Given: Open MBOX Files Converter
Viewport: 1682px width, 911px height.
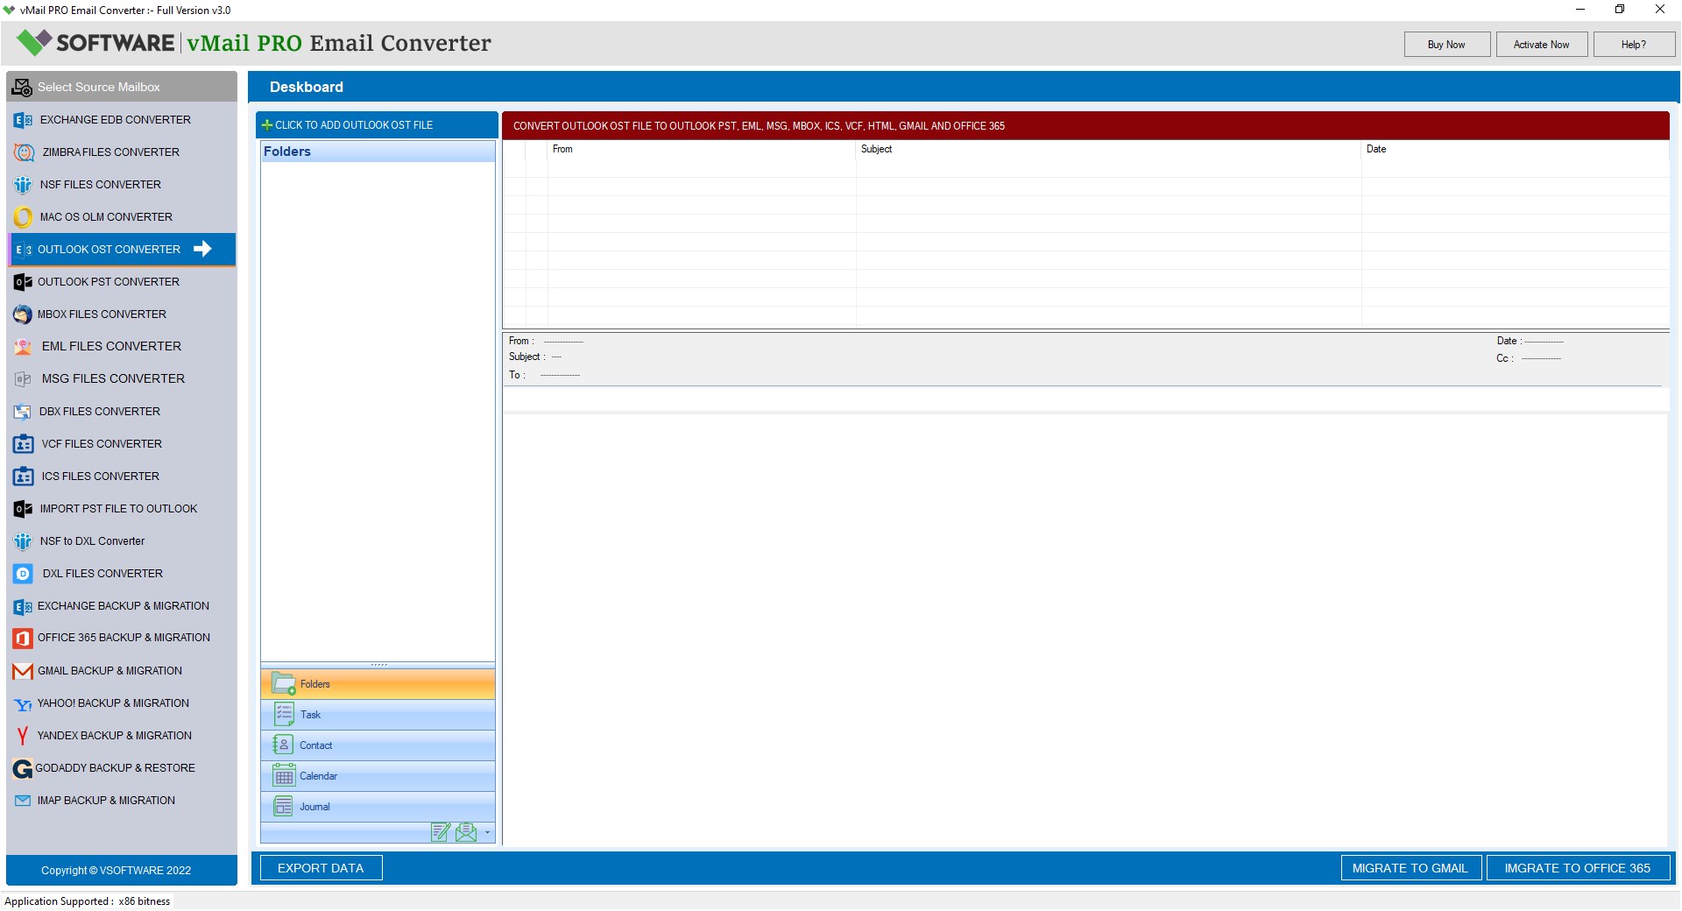Looking at the screenshot, I should (x=122, y=314).
